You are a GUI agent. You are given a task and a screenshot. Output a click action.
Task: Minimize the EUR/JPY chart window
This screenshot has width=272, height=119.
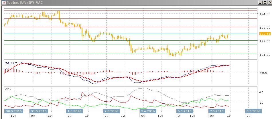(x=260, y=2)
